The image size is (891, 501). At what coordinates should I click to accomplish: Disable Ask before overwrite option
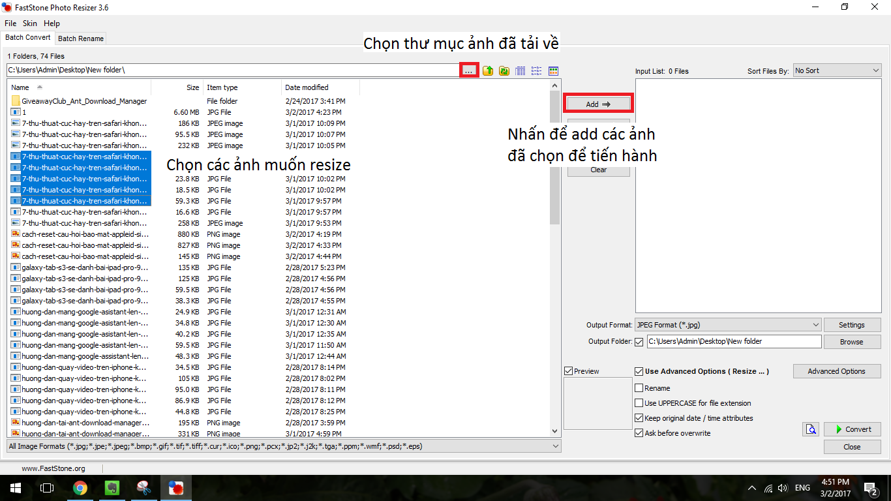(x=639, y=433)
